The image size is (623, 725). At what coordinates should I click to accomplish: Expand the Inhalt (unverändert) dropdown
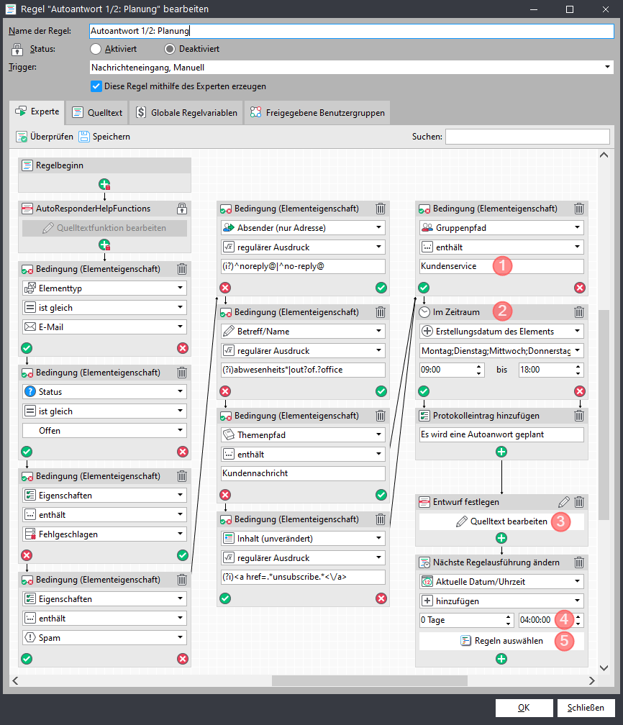coord(303,538)
